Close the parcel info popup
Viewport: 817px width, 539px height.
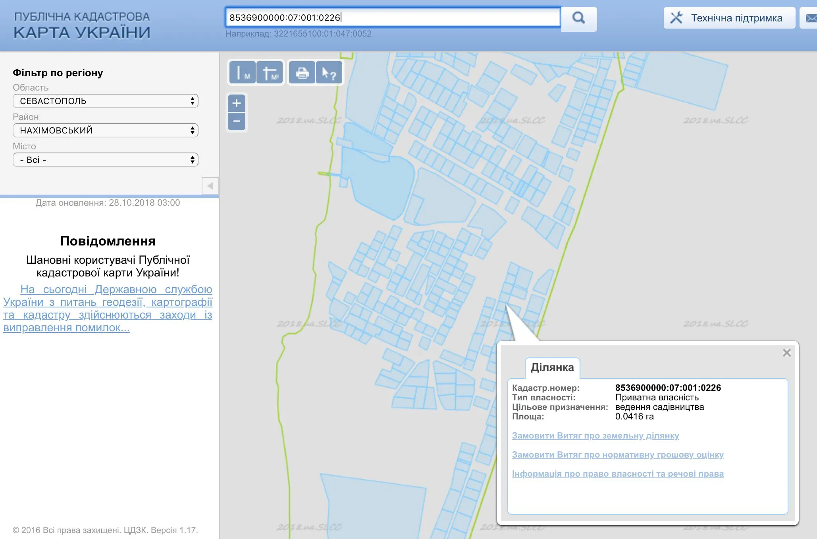pos(786,353)
